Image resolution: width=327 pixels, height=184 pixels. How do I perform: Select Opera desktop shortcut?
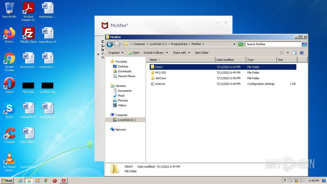coord(9,85)
